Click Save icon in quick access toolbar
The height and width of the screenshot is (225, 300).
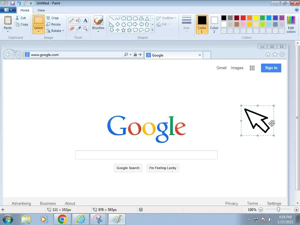click(x=12, y=3)
